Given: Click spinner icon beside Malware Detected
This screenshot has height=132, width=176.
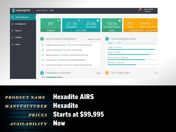Looking at the screenshot, I should pyautogui.click(x=43, y=55).
